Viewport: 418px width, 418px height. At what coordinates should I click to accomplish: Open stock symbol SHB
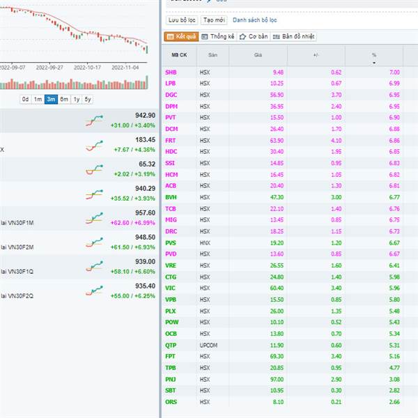(x=171, y=72)
